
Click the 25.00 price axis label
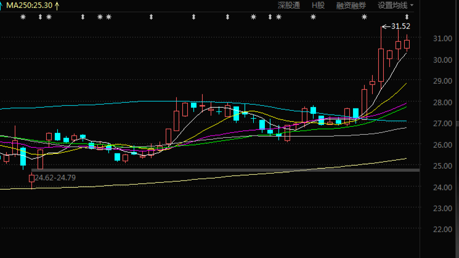pyautogui.click(x=442, y=166)
